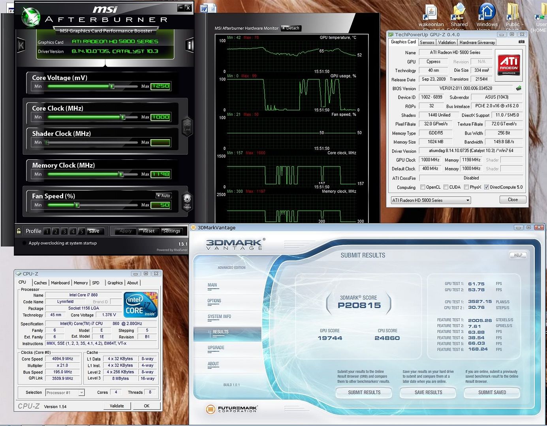Click the MSI Afterburner green jet logo
547x426 pixels.
[x=31, y=17]
